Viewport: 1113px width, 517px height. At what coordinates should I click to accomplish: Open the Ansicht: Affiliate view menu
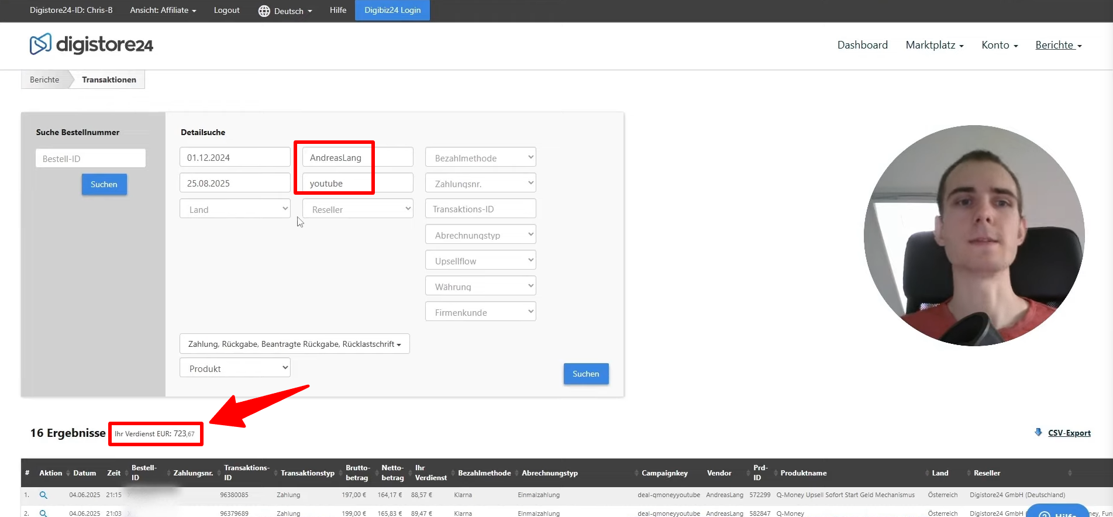coord(163,11)
